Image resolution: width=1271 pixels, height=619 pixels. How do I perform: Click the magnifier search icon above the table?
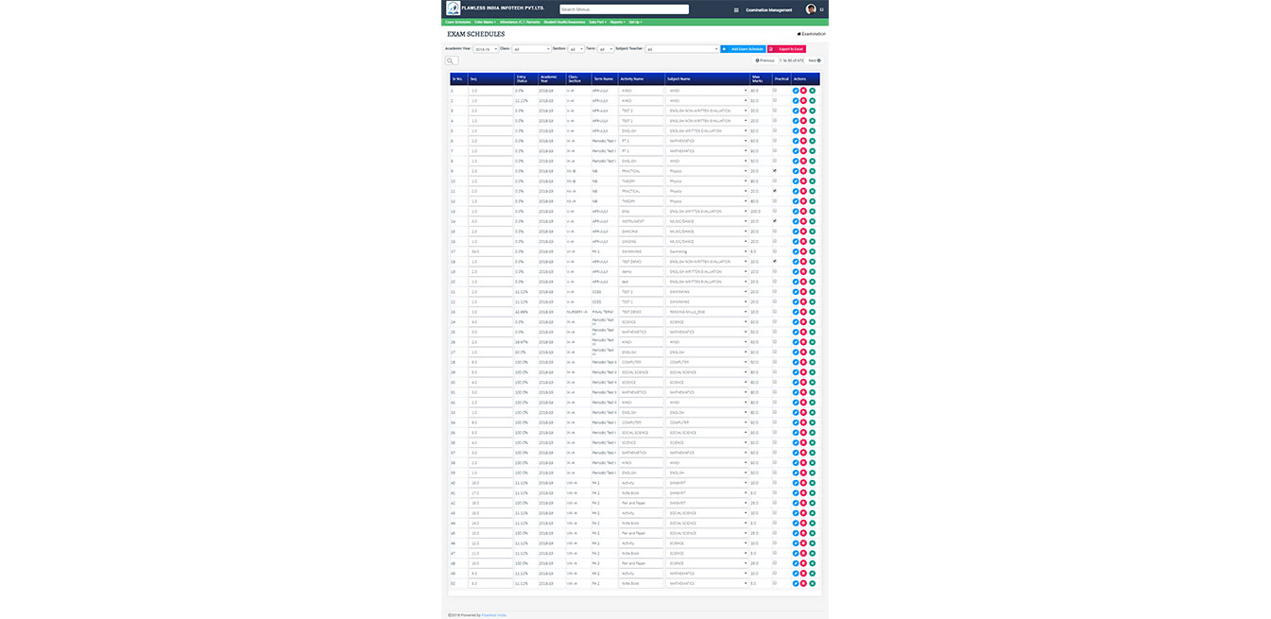tap(452, 60)
